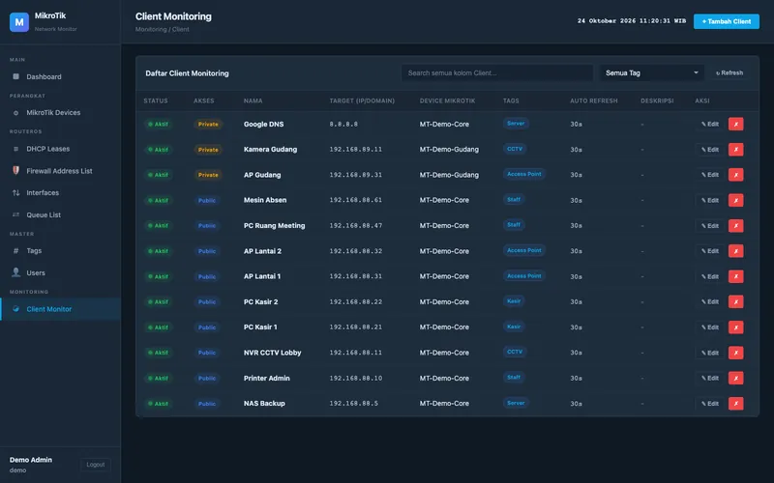Go to MikroTik Devices page
Viewport: 774px width, 483px height.
[x=60, y=112]
